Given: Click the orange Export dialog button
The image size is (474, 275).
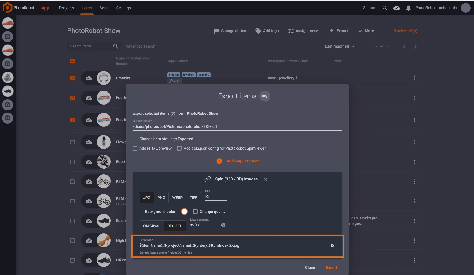Looking at the screenshot, I should point(332,268).
